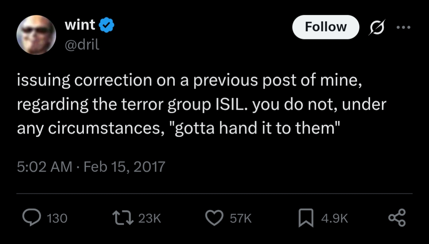Click the 5:02 AM timestamp
The width and height of the screenshot is (429, 244).
45,166
